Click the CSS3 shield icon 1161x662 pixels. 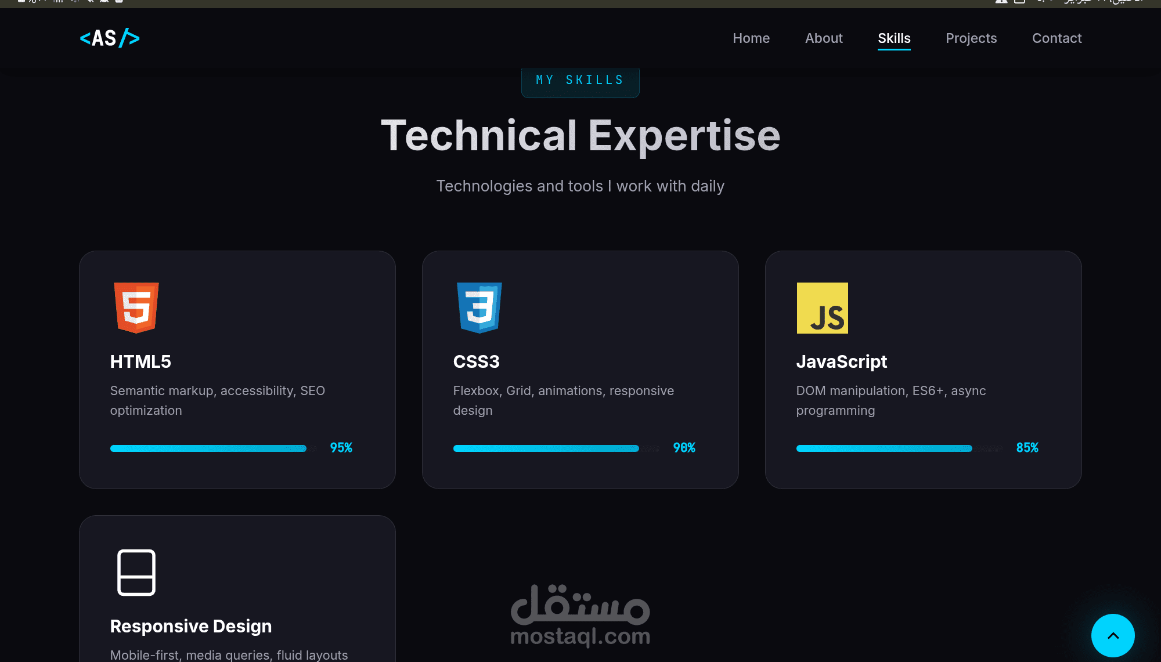[x=479, y=308]
